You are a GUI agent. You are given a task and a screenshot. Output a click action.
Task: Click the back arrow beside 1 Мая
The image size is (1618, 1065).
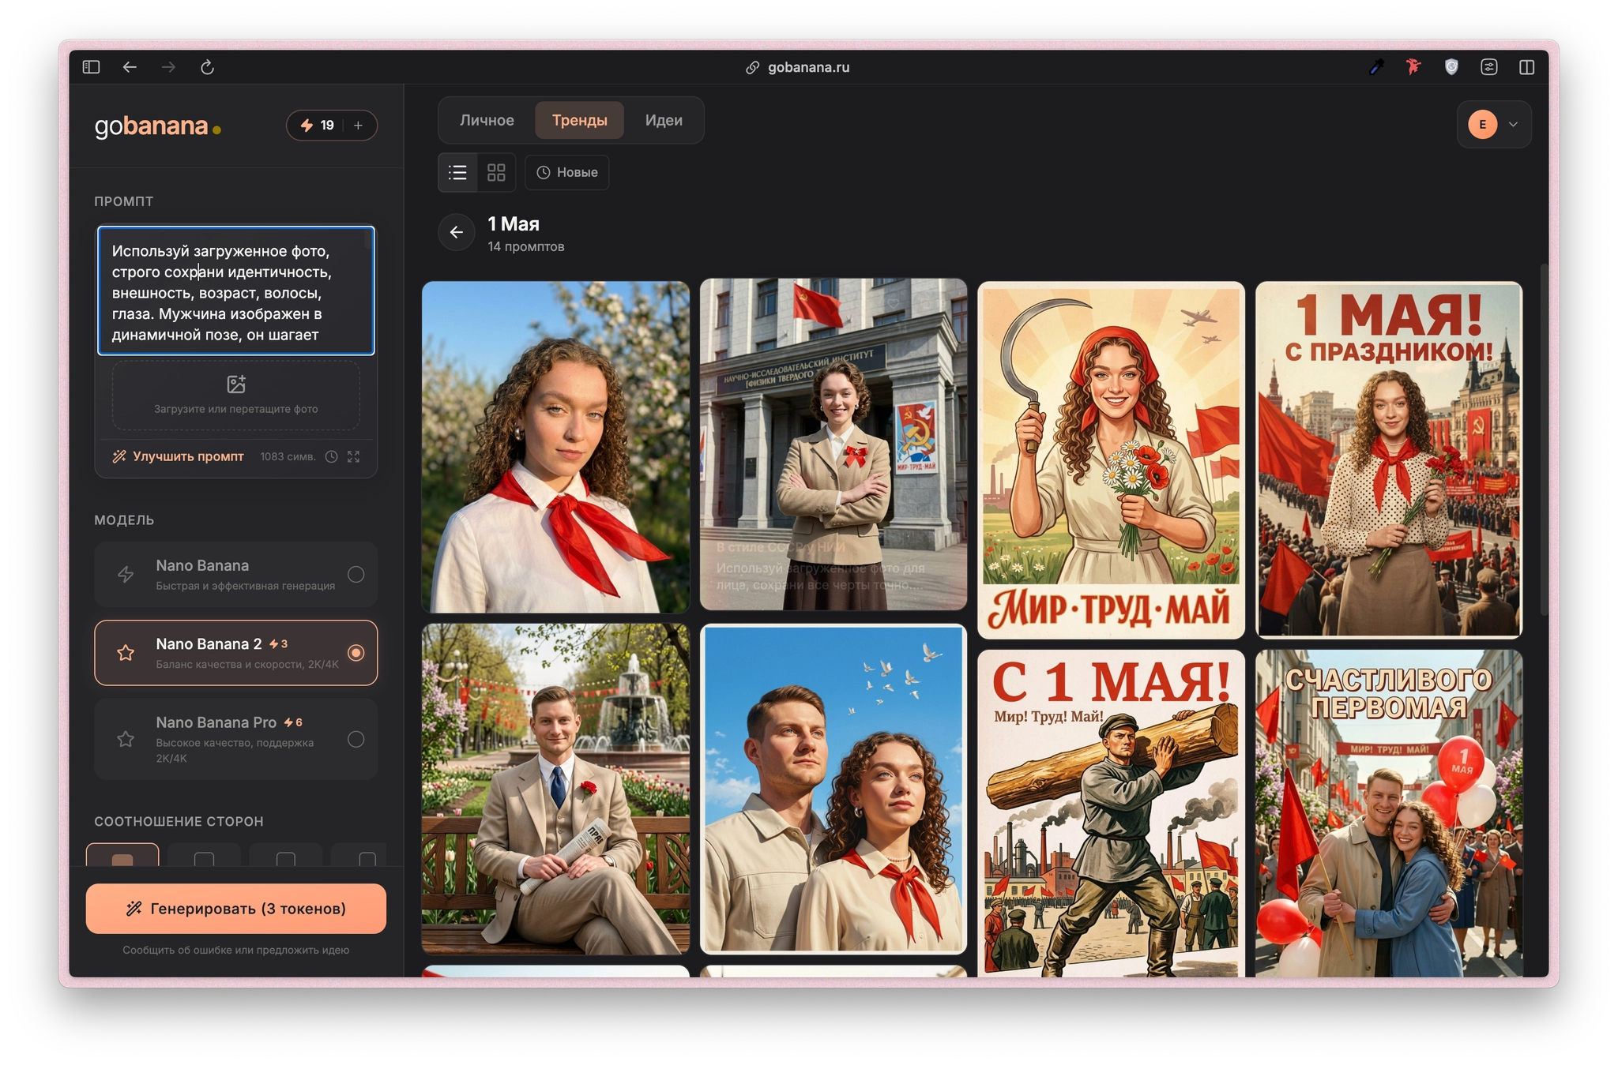click(457, 232)
